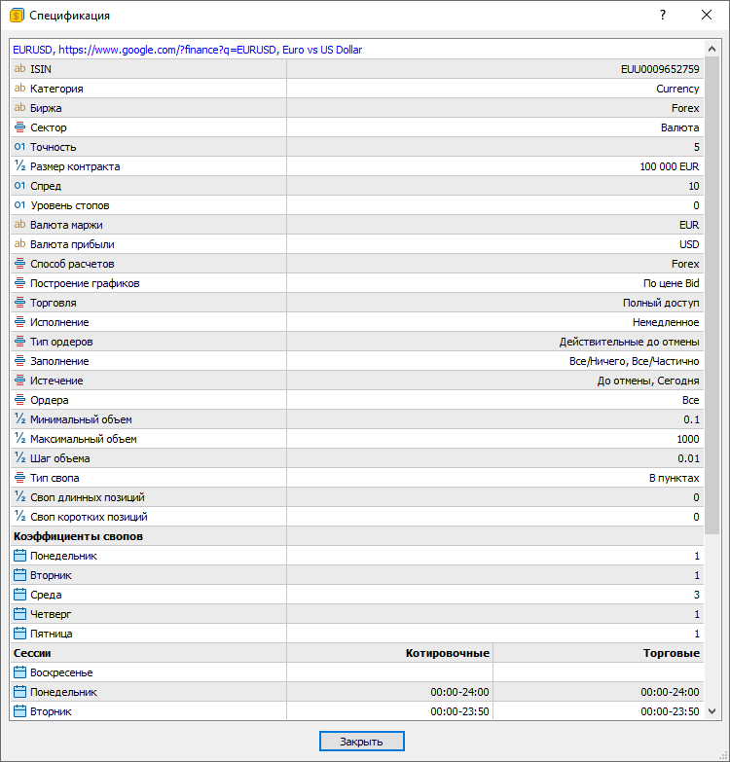Select the В пунктах swap type value
Viewport: 730px width, 762px height.
tap(675, 478)
